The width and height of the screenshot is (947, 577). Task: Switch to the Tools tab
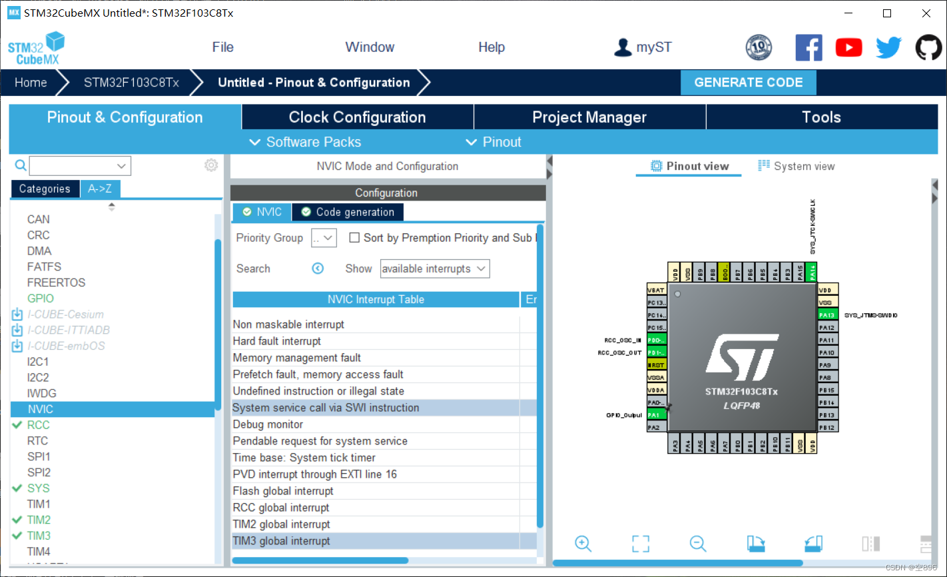821,117
